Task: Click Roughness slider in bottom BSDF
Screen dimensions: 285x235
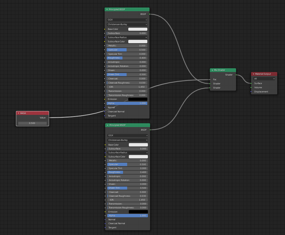Action: [x=128, y=172]
